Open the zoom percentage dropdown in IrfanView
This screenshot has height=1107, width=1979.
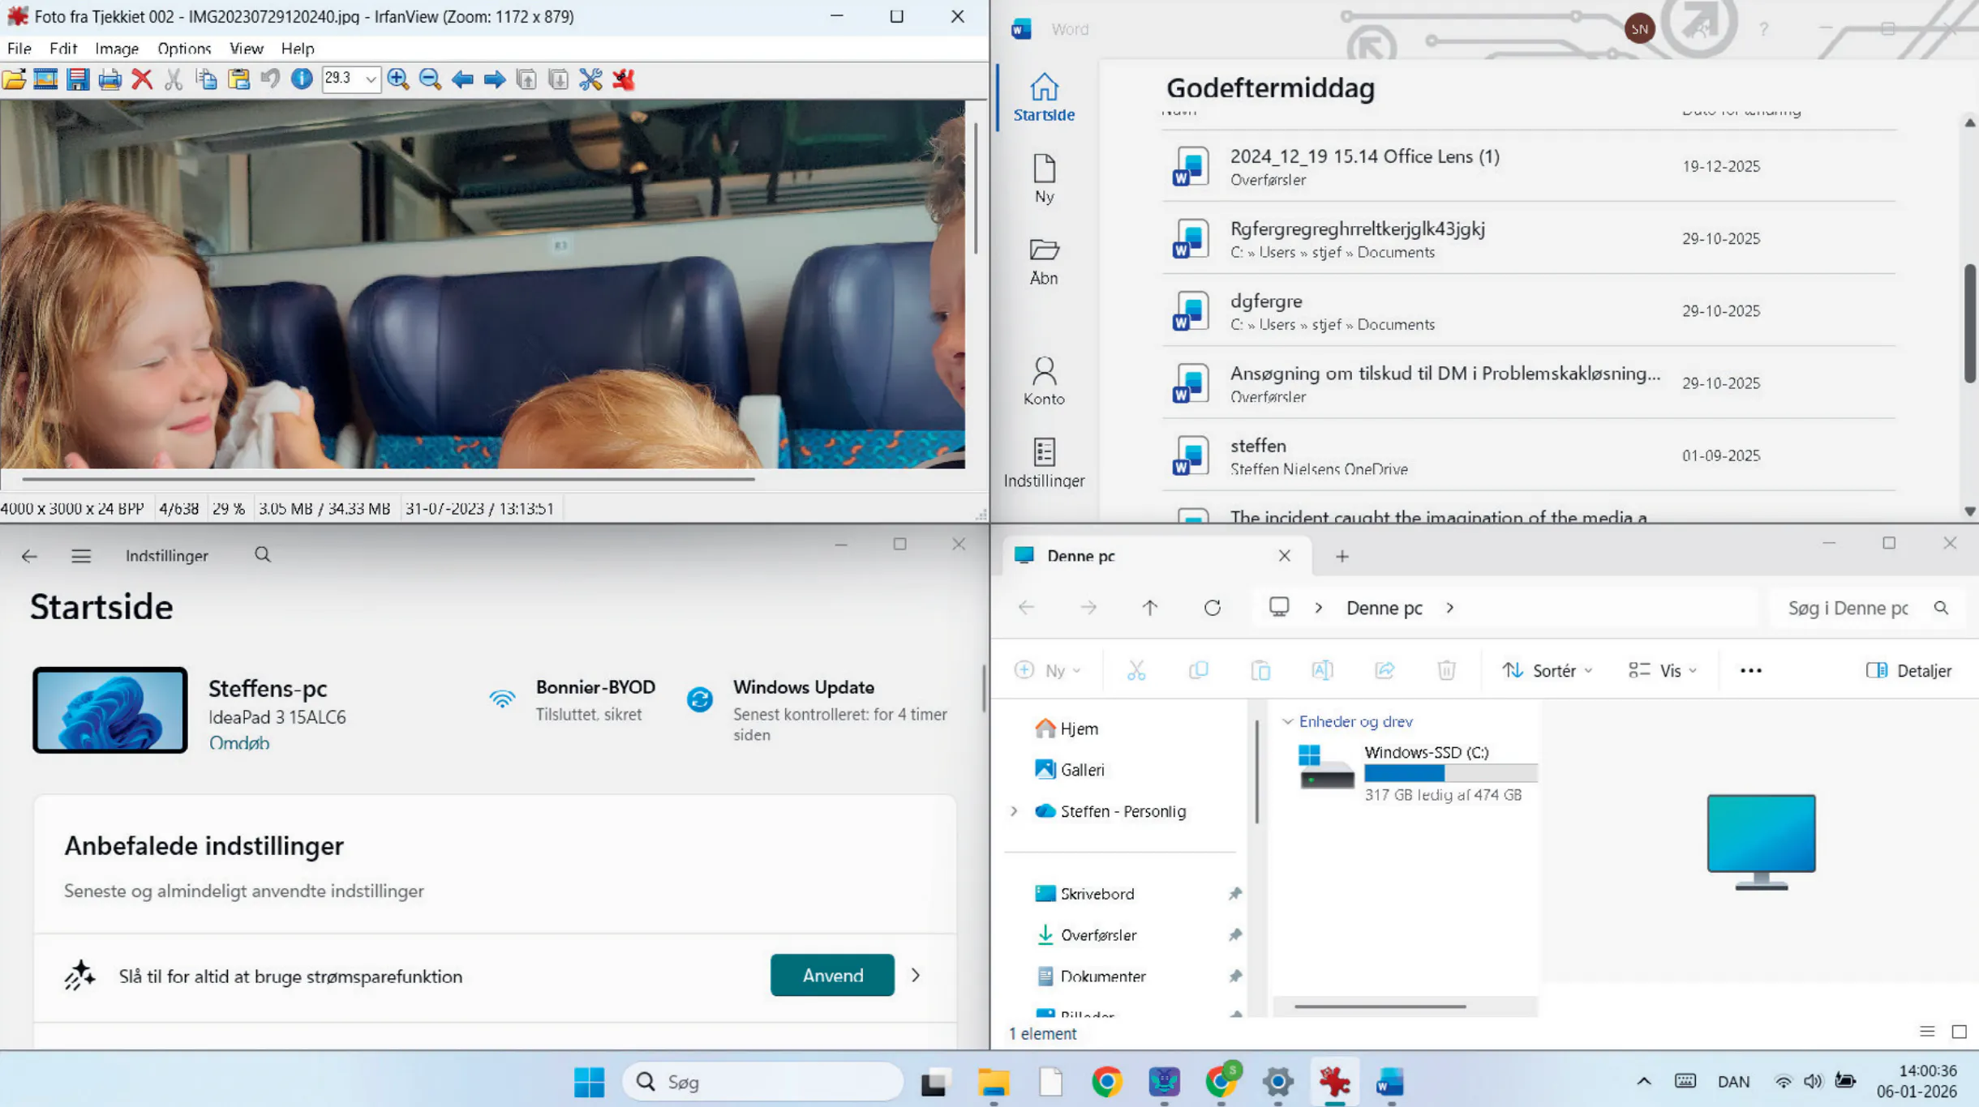pos(371,79)
